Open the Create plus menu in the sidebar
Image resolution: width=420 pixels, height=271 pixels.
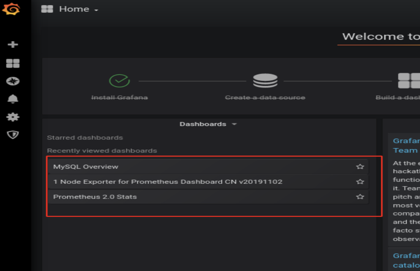coord(12,44)
